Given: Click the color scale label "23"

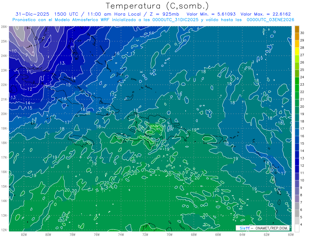Looking at the screenshot, I should [302, 84].
